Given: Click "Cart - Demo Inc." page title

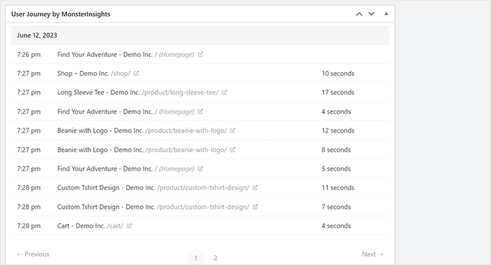Looking at the screenshot, I should coord(81,225).
